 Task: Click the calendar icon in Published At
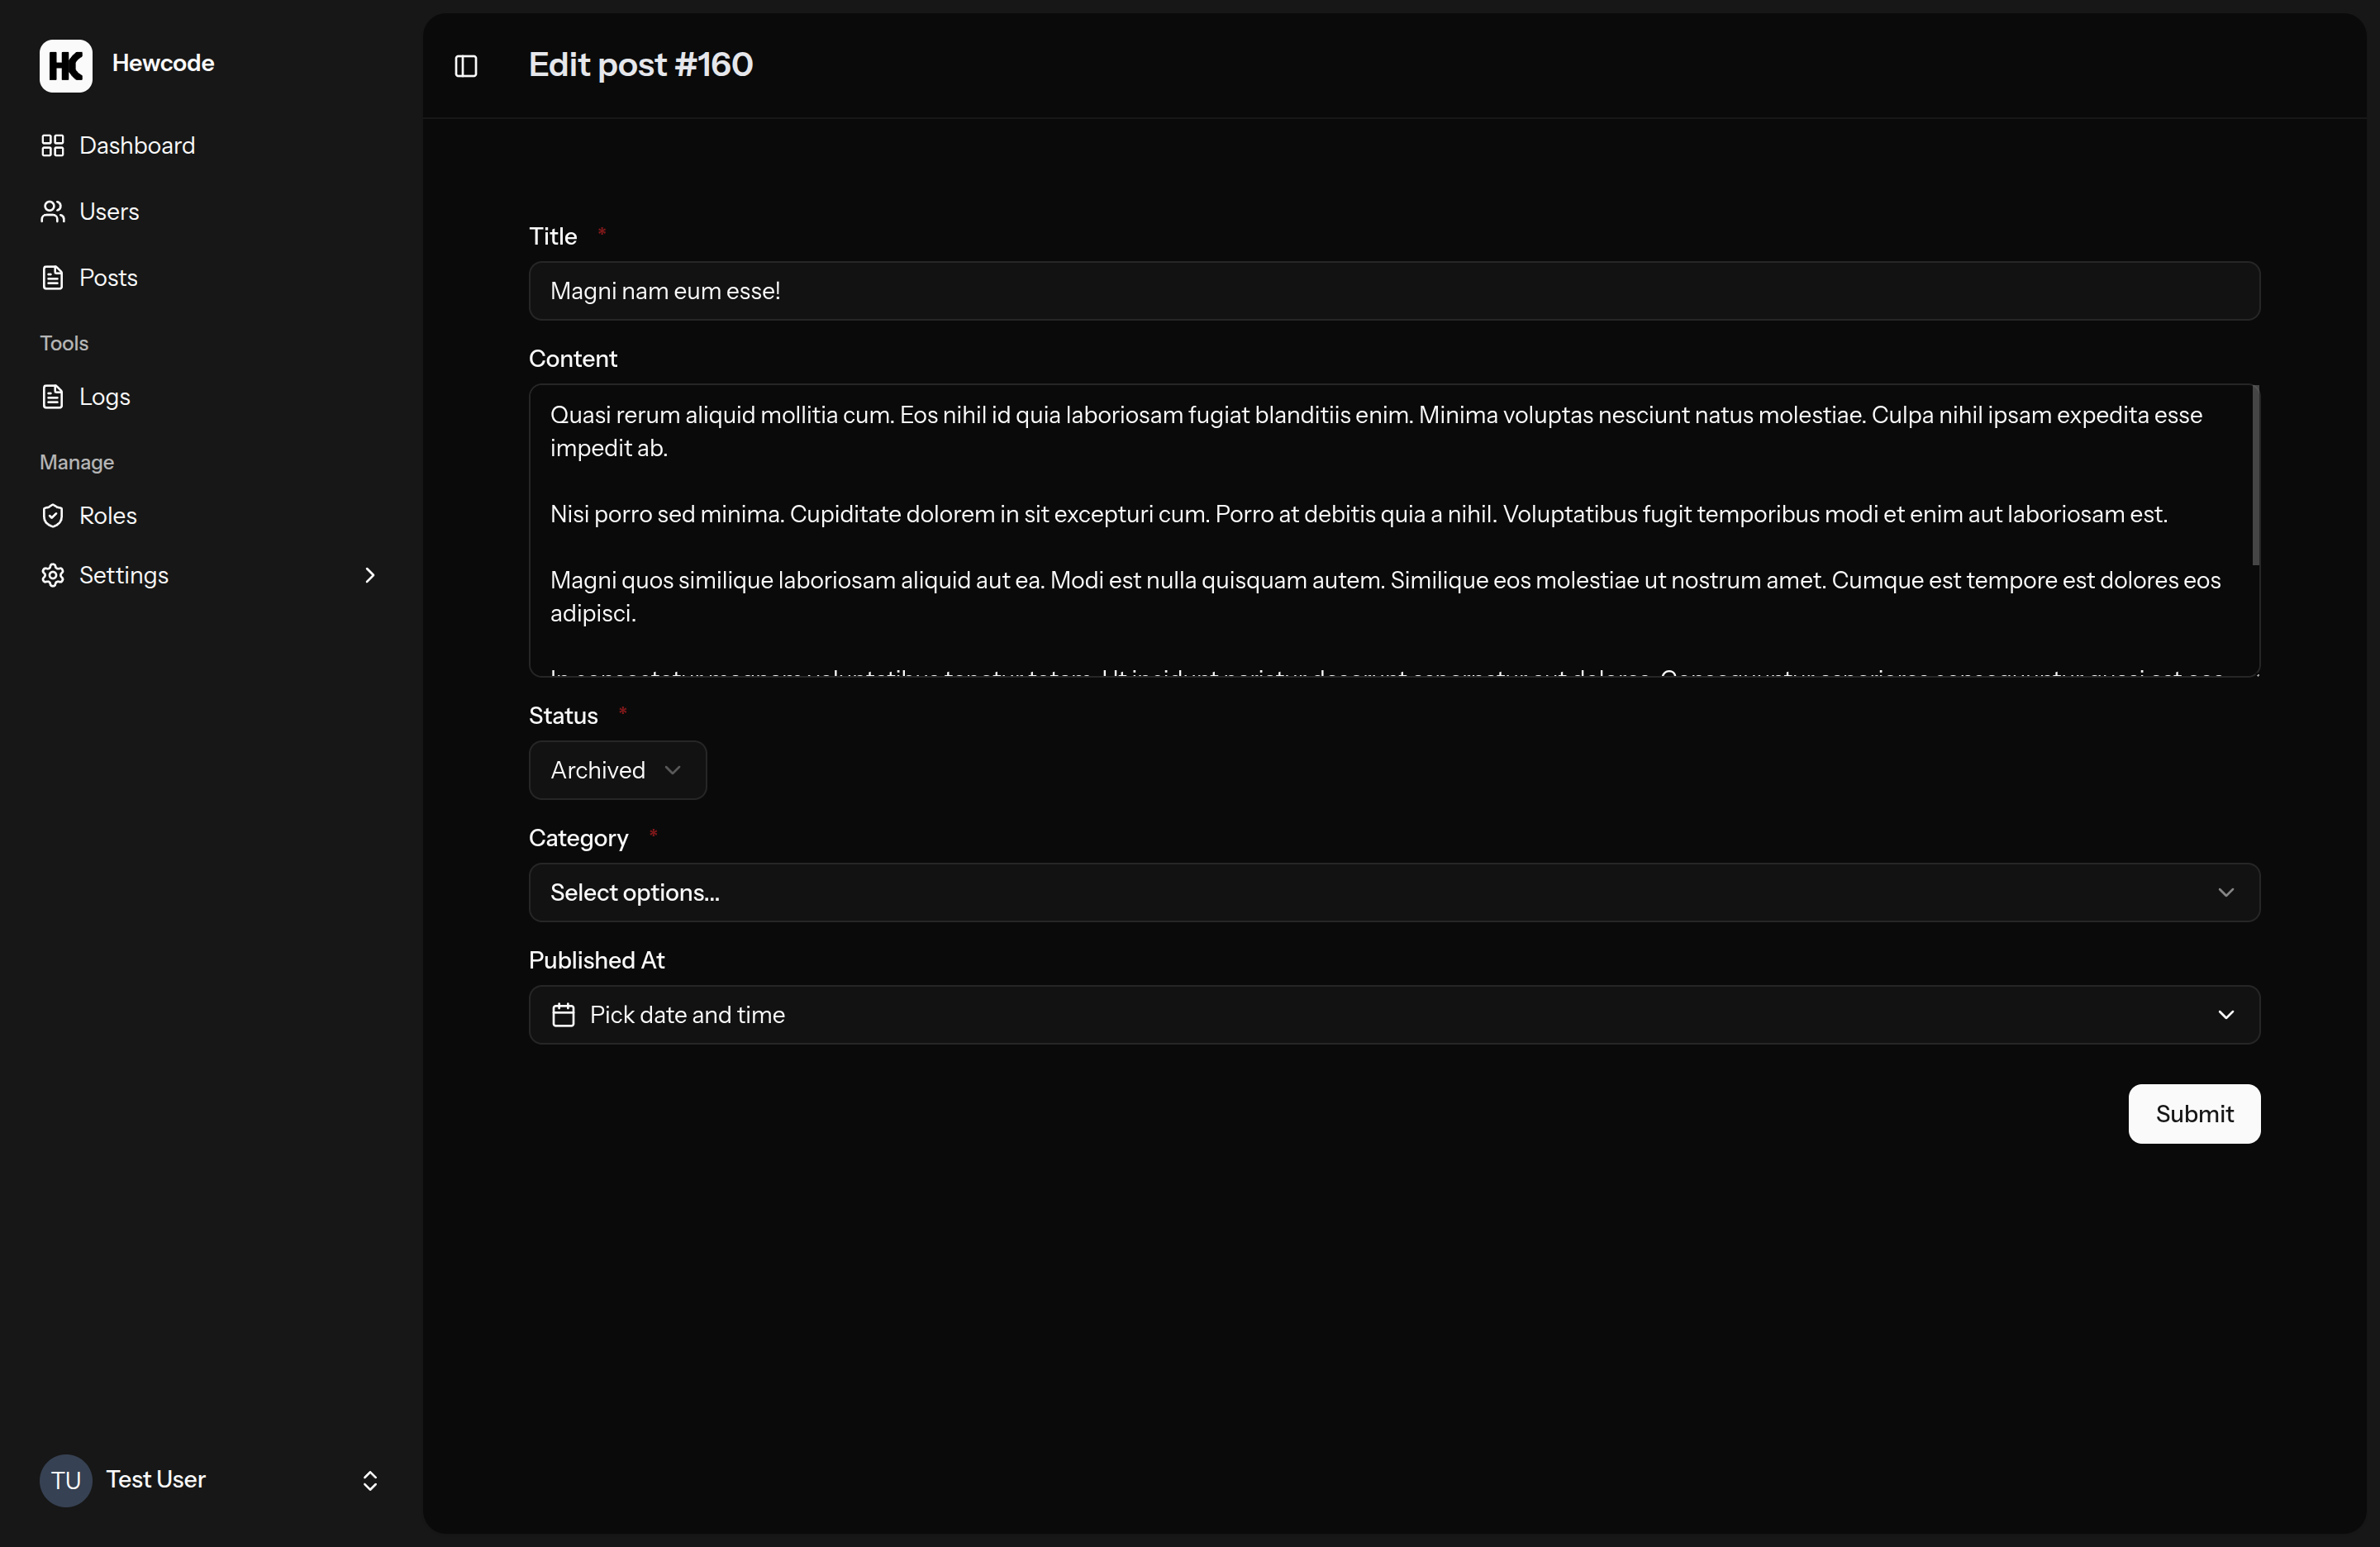coord(563,1015)
